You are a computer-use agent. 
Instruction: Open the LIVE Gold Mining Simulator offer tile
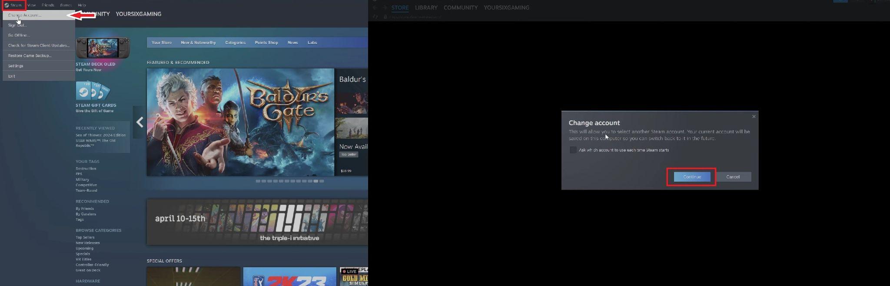(354, 276)
